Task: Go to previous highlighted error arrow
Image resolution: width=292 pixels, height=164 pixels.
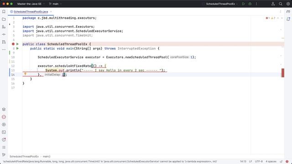Action: coord(278,18)
